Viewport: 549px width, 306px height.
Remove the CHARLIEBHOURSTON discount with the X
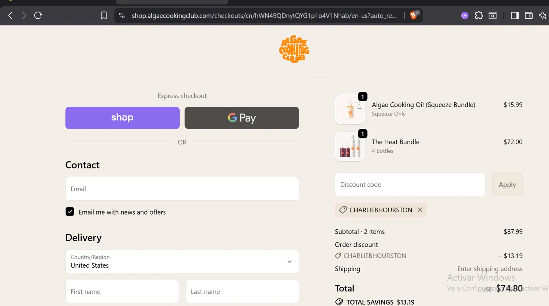420,209
